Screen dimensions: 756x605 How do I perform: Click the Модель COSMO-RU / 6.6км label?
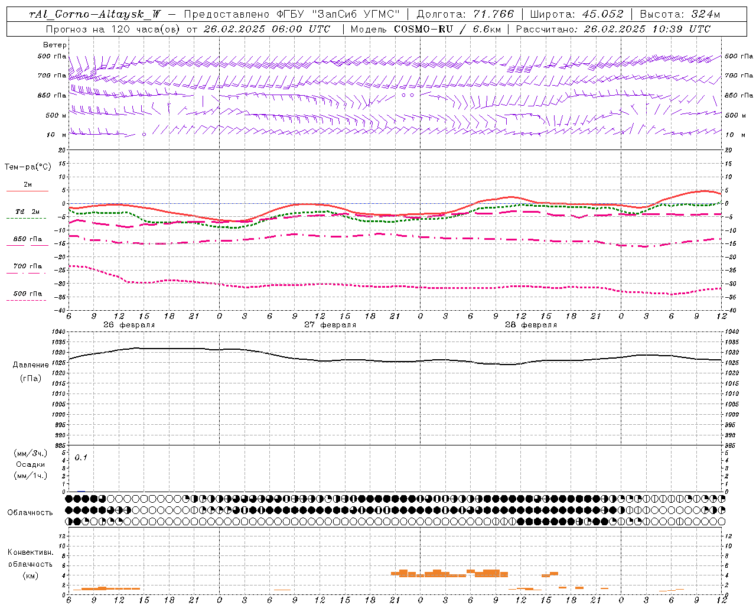pos(426,29)
